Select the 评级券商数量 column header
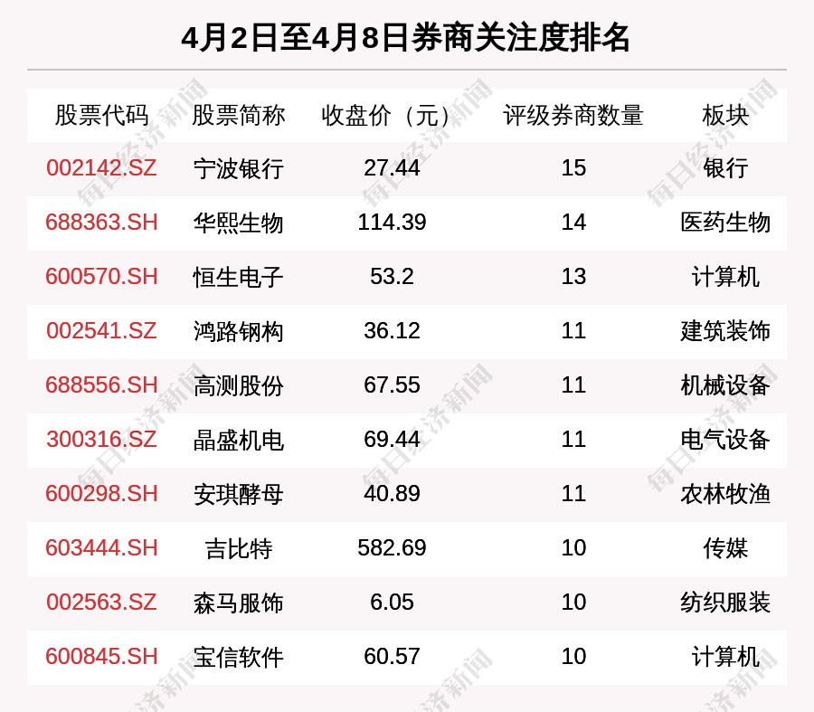The image size is (814, 712). pyautogui.click(x=573, y=115)
